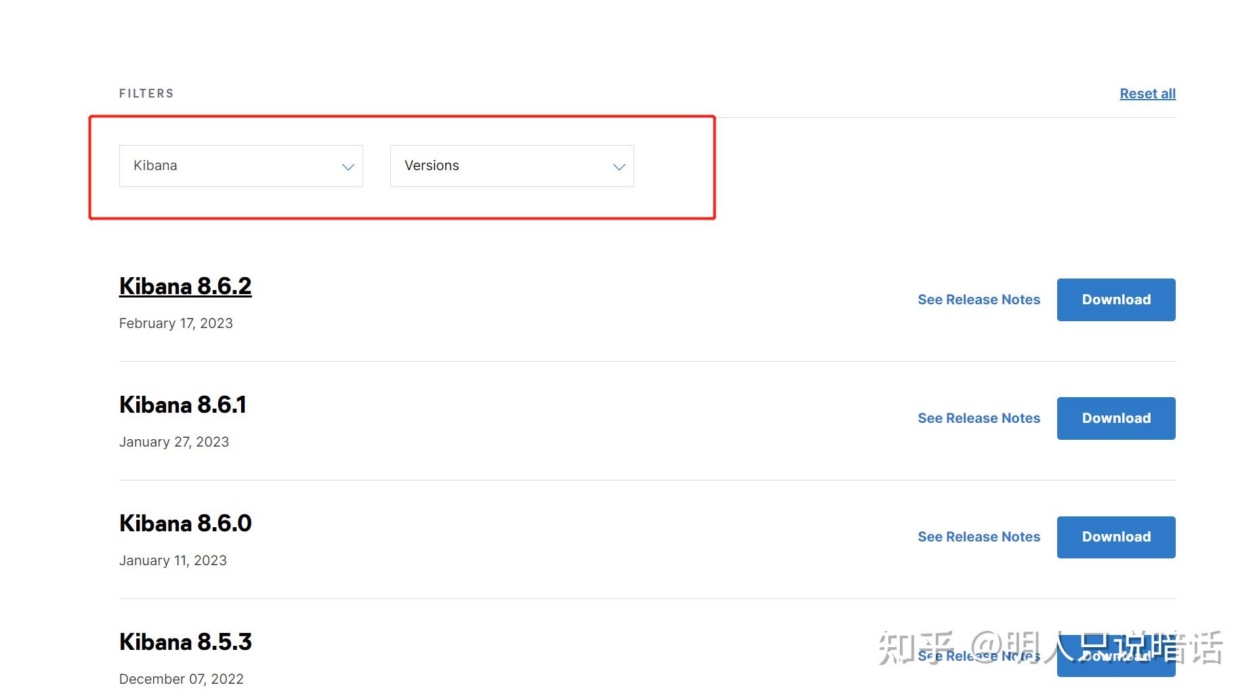Download Kibana 8.6.0

(x=1115, y=536)
